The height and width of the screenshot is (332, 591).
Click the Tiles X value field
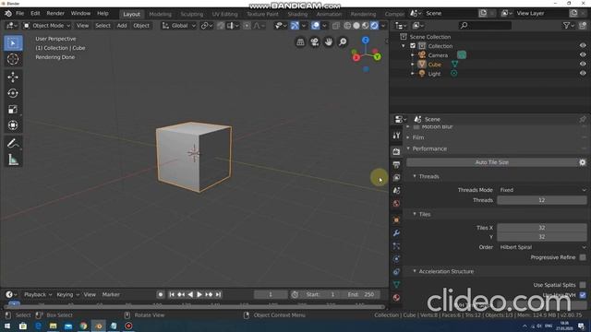[x=542, y=228]
